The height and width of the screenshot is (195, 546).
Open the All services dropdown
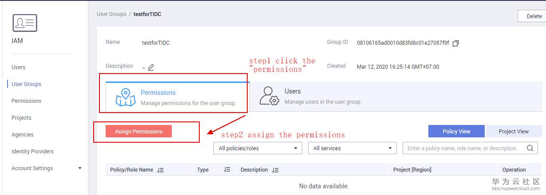click(x=352, y=148)
